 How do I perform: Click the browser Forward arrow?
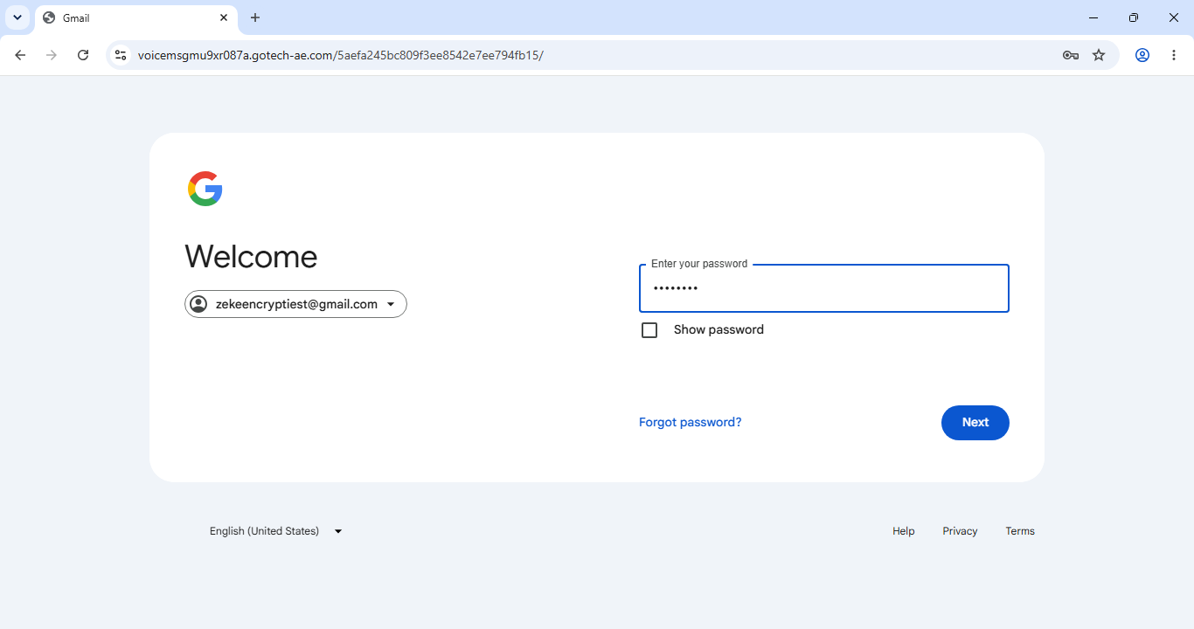point(52,55)
